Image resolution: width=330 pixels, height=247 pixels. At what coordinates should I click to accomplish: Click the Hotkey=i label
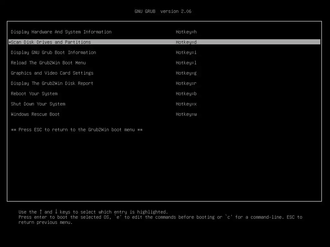pos(186,52)
